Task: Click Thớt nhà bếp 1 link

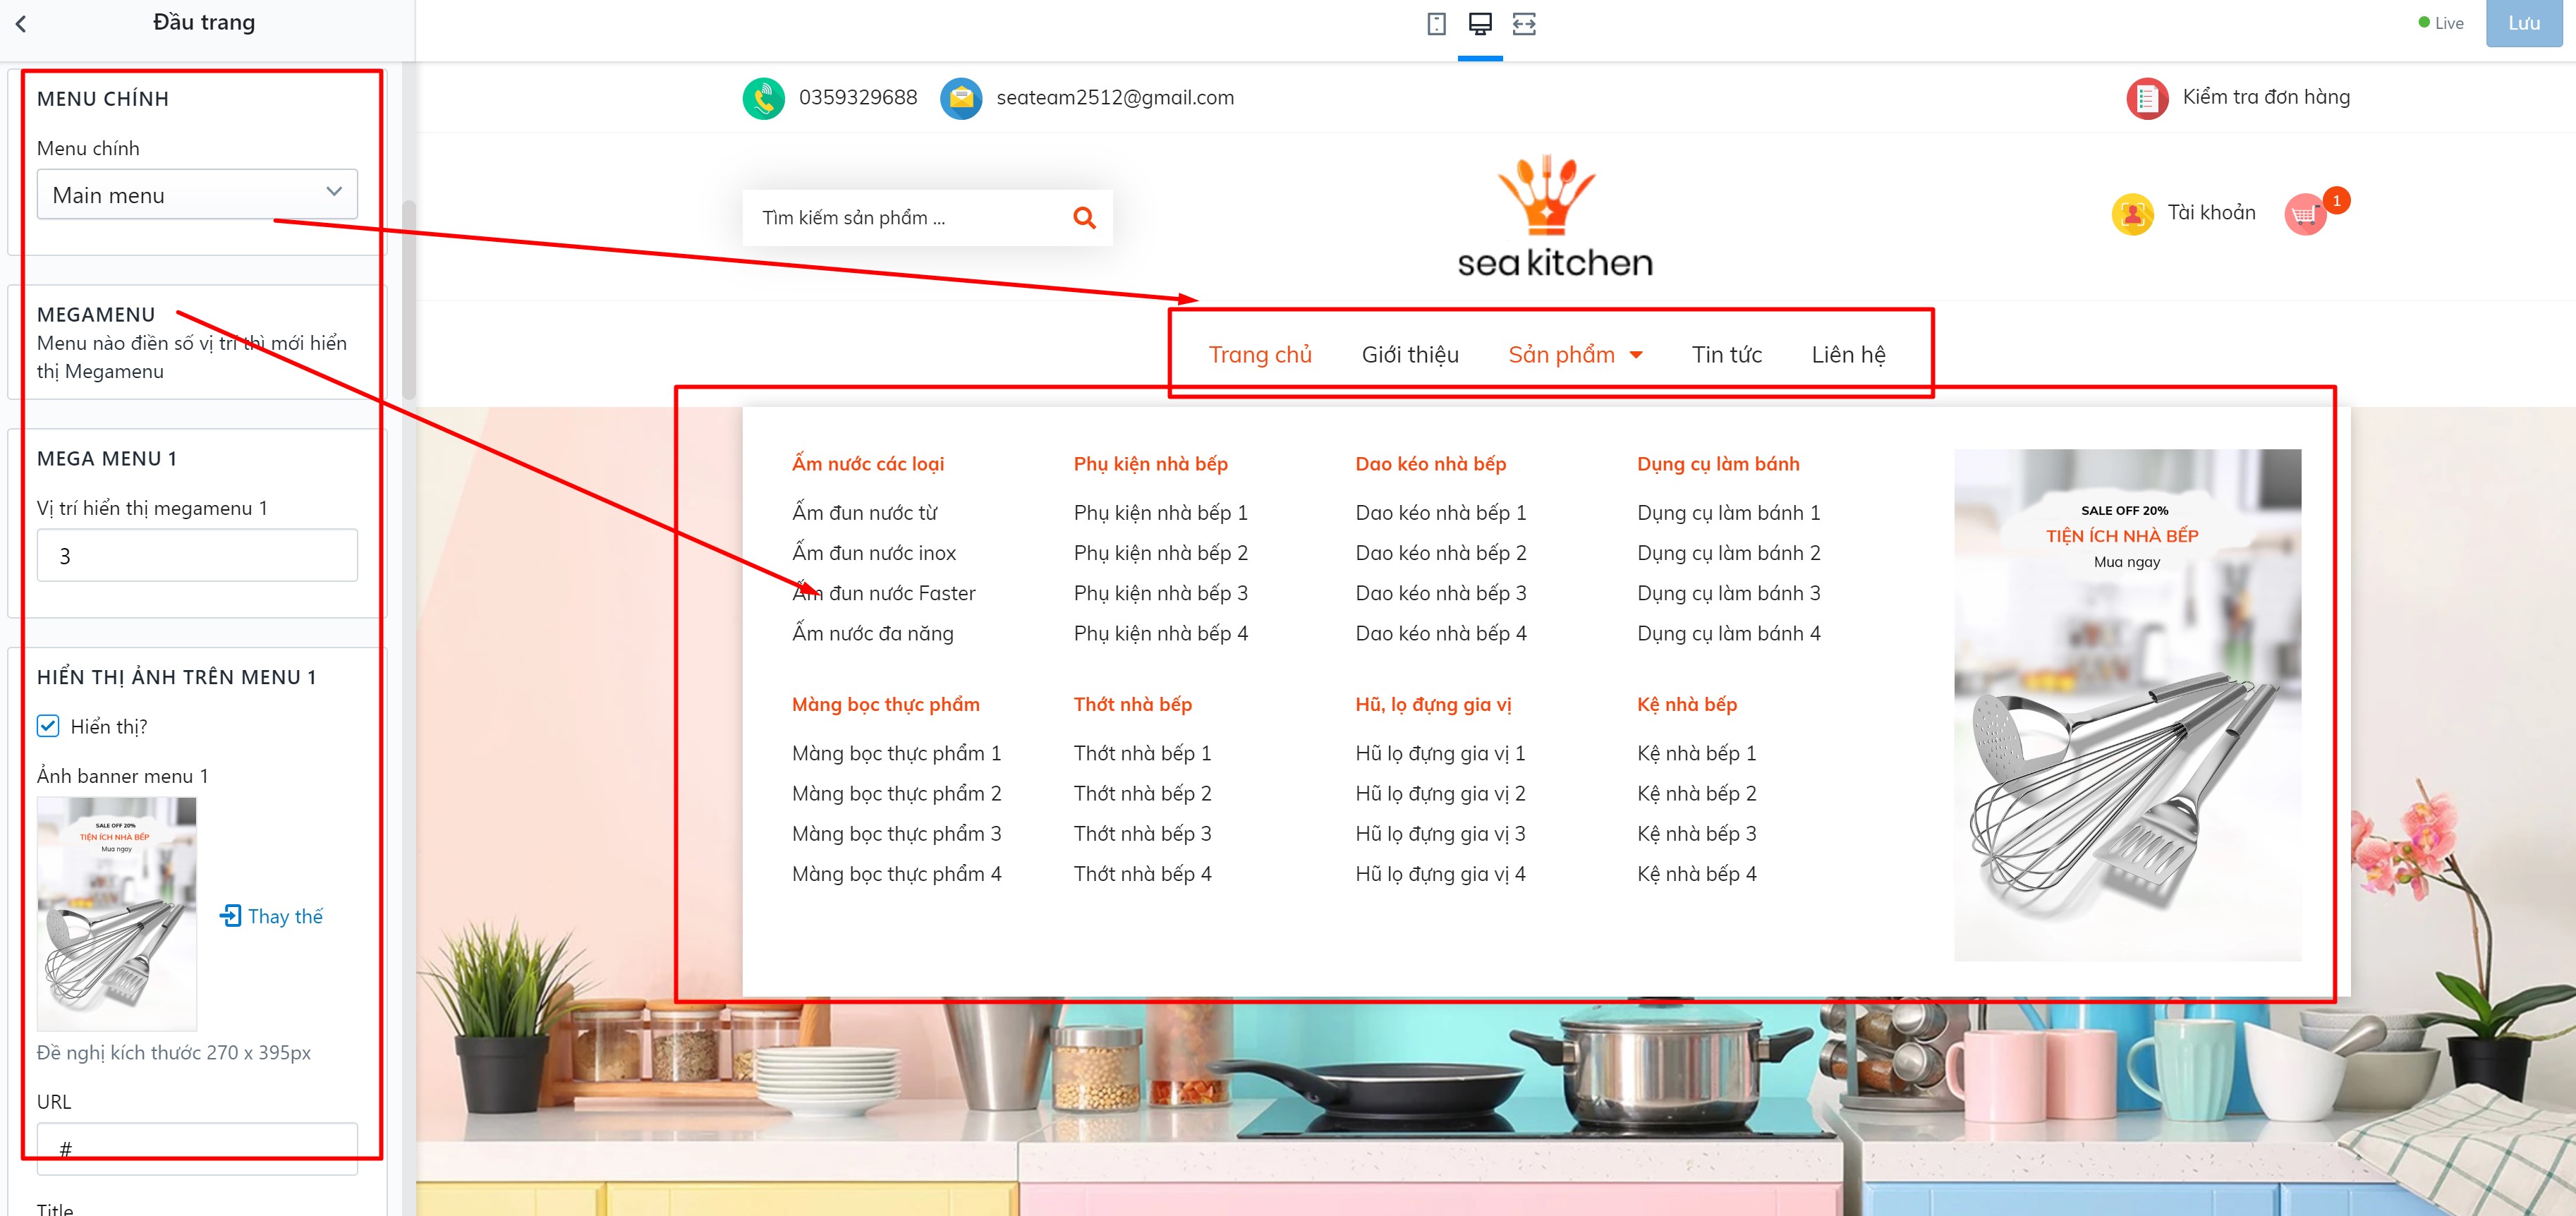Action: [1143, 753]
